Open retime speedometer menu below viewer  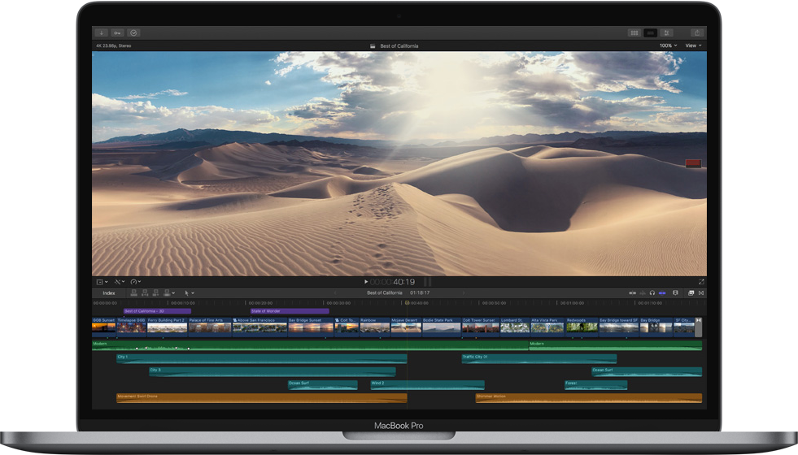coord(135,282)
